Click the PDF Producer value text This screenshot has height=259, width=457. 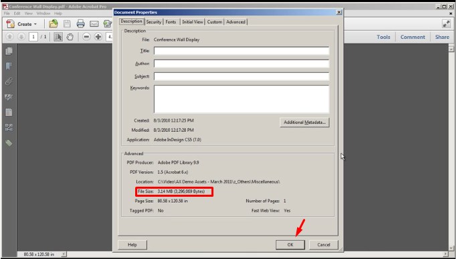click(178, 163)
